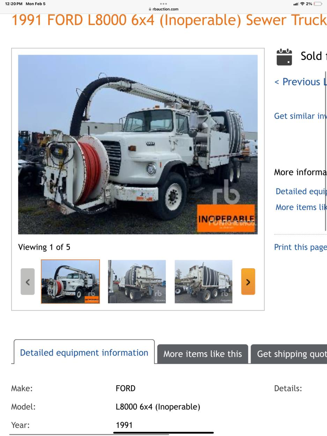Click the main sewer truck photo
Screen dimensions: 327x436
[138, 144]
